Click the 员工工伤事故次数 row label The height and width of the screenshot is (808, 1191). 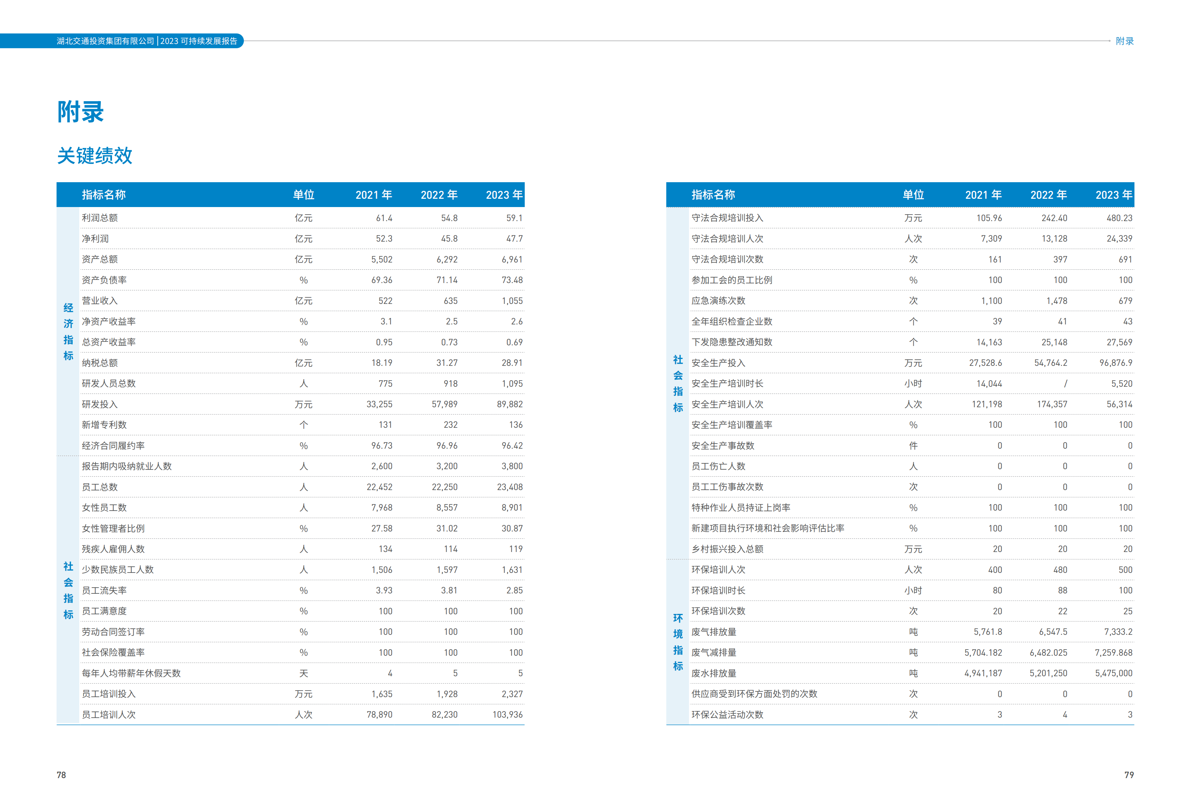[x=727, y=487]
